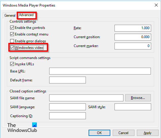161x138 pixels.
Task: Click the Base URL text box
Action: (100, 71)
